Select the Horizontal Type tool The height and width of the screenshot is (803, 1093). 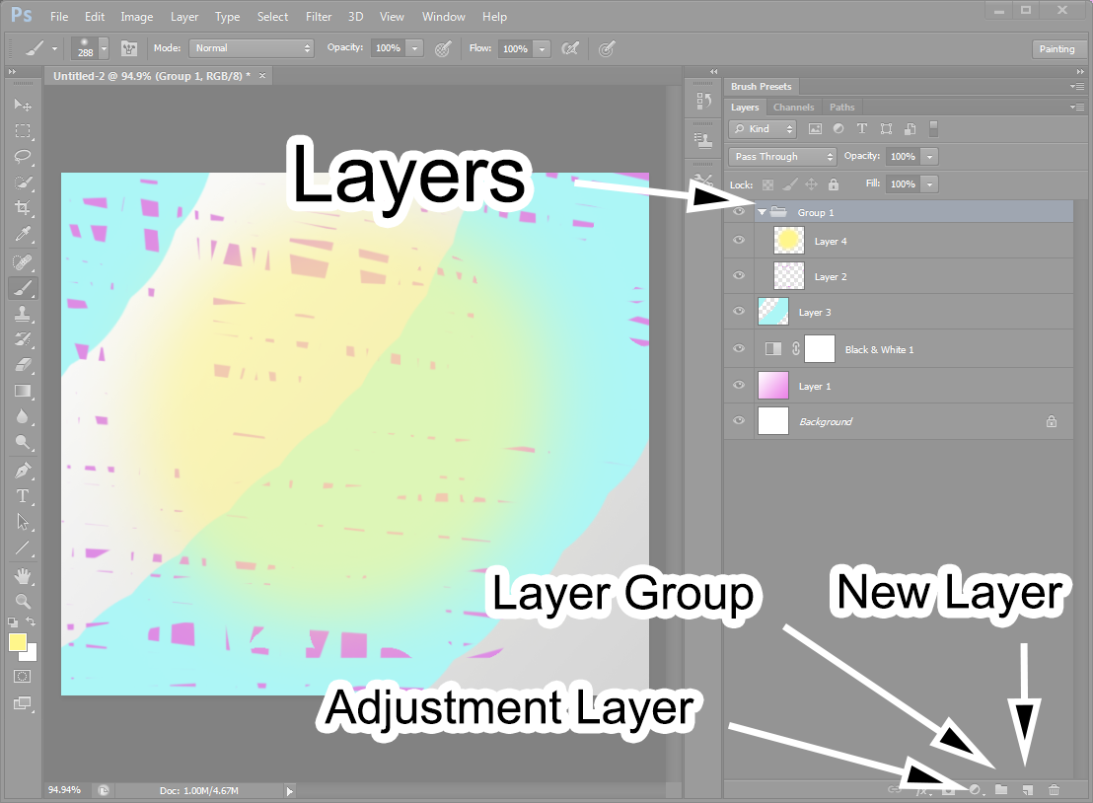click(23, 496)
